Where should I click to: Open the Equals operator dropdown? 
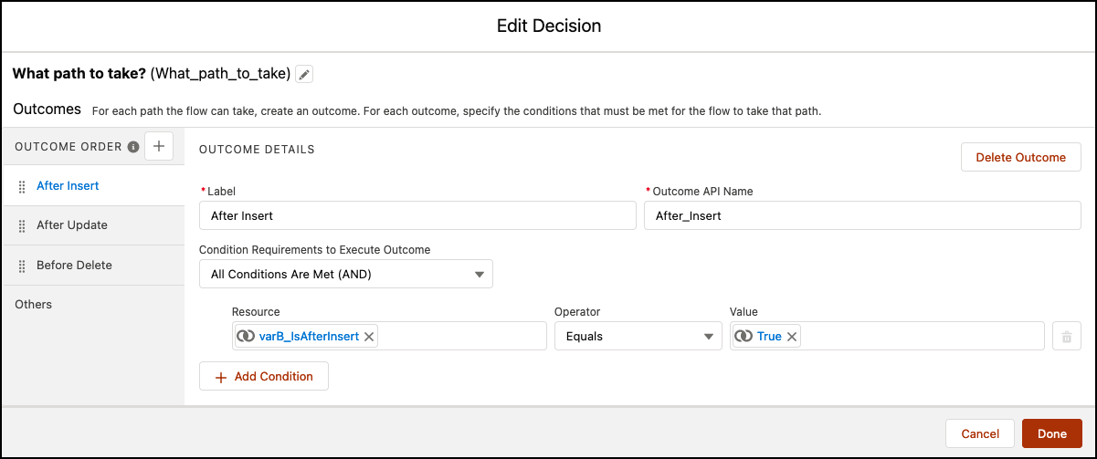pyautogui.click(x=638, y=337)
